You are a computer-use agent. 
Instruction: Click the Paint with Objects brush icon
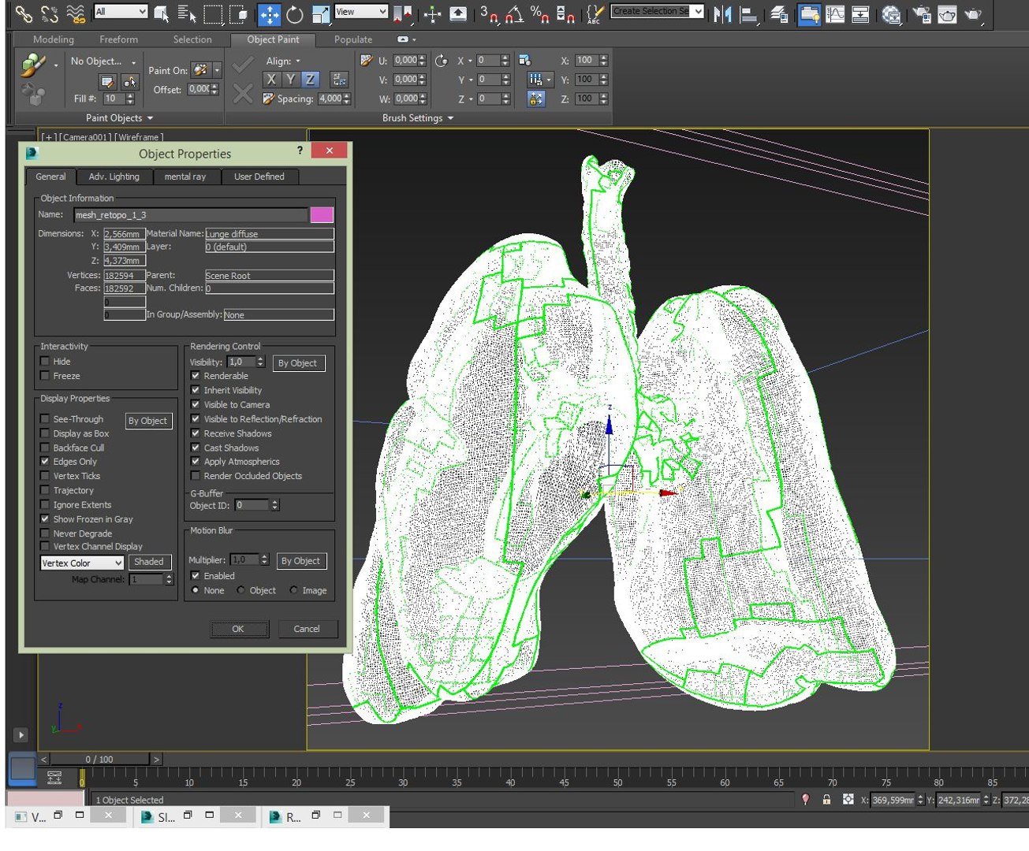[32, 65]
